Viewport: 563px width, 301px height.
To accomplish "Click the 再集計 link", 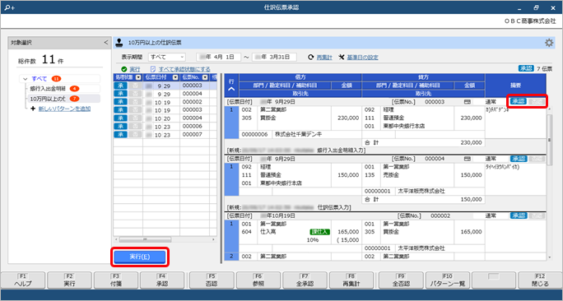I will pos(324,58).
